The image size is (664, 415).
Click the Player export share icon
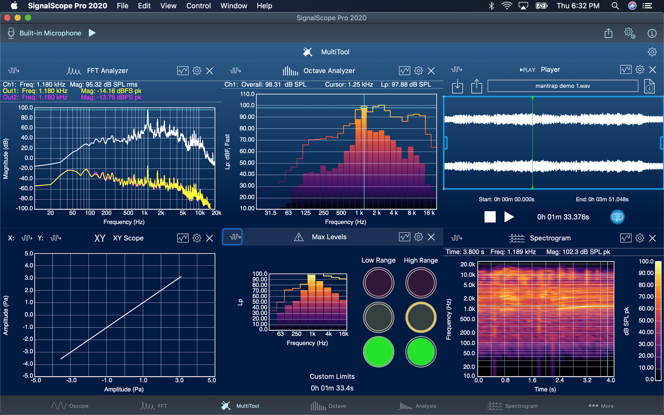tap(476, 86)
